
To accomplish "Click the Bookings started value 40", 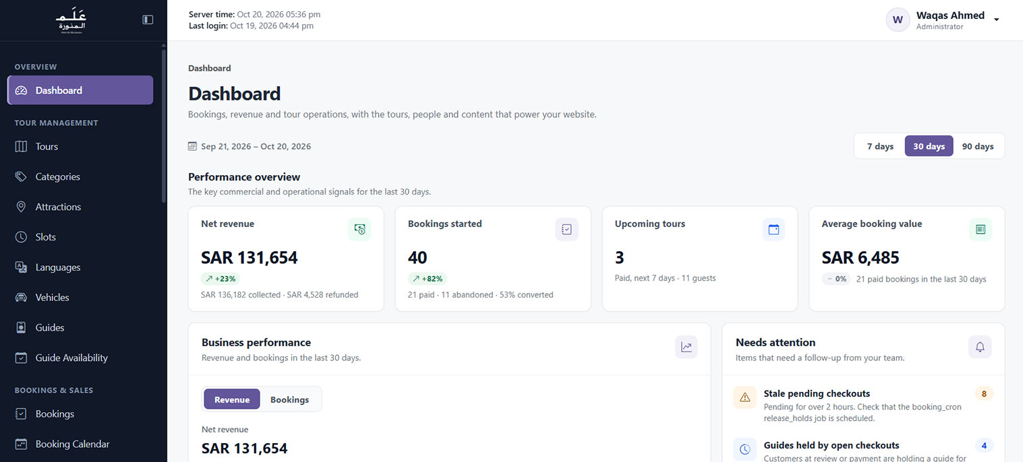I will (x=417, y=257).
